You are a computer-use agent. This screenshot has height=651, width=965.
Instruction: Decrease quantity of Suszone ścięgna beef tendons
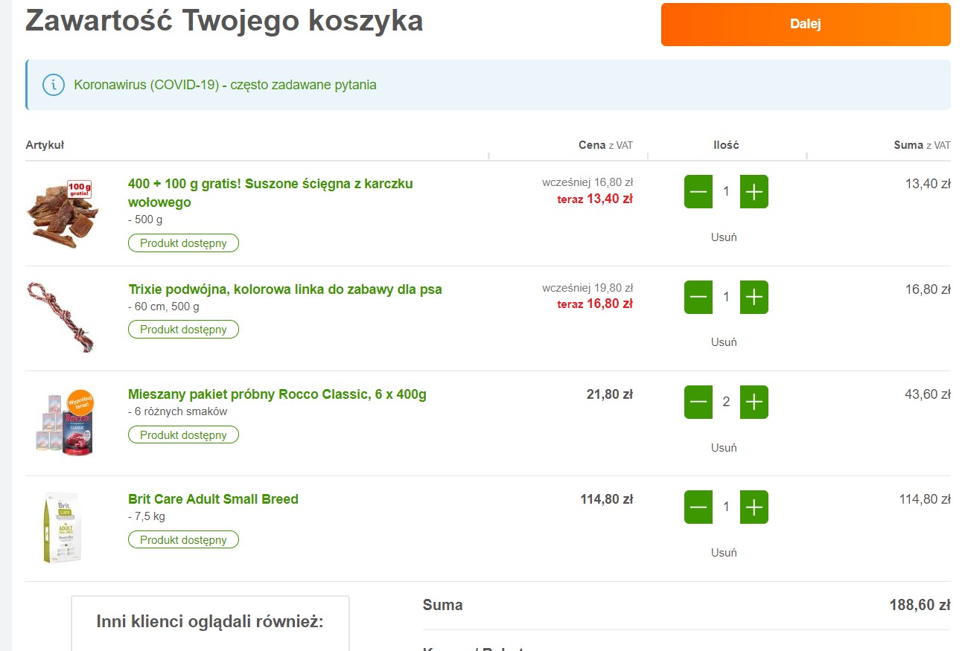pyautogui.click(x=698, y=192)
